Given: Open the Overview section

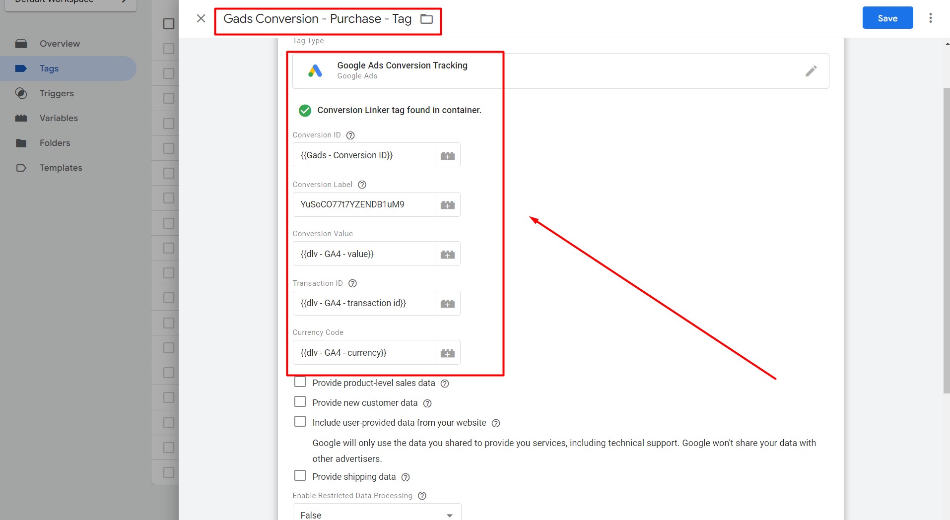Looking at the screenshot, I should (x=60, y=44).
